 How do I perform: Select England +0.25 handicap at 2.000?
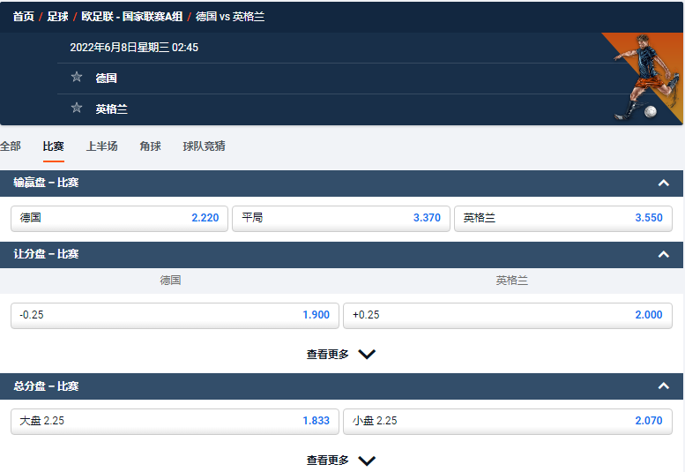coord(507,315)
